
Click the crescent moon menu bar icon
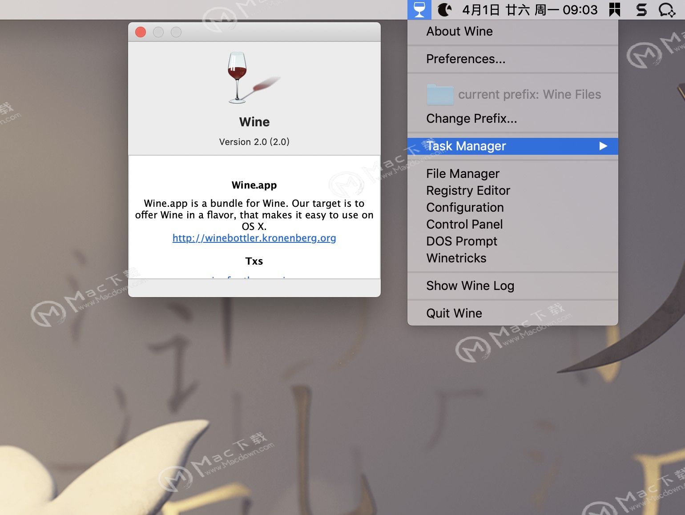(x=445, y=9)
